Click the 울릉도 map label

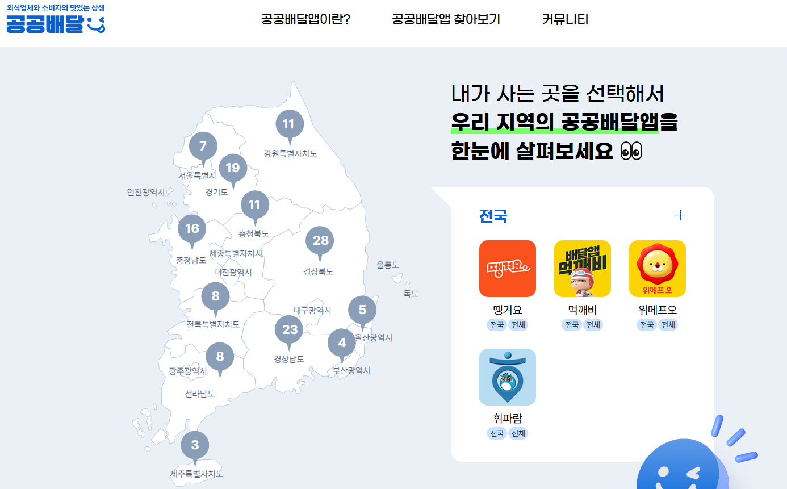388,265
